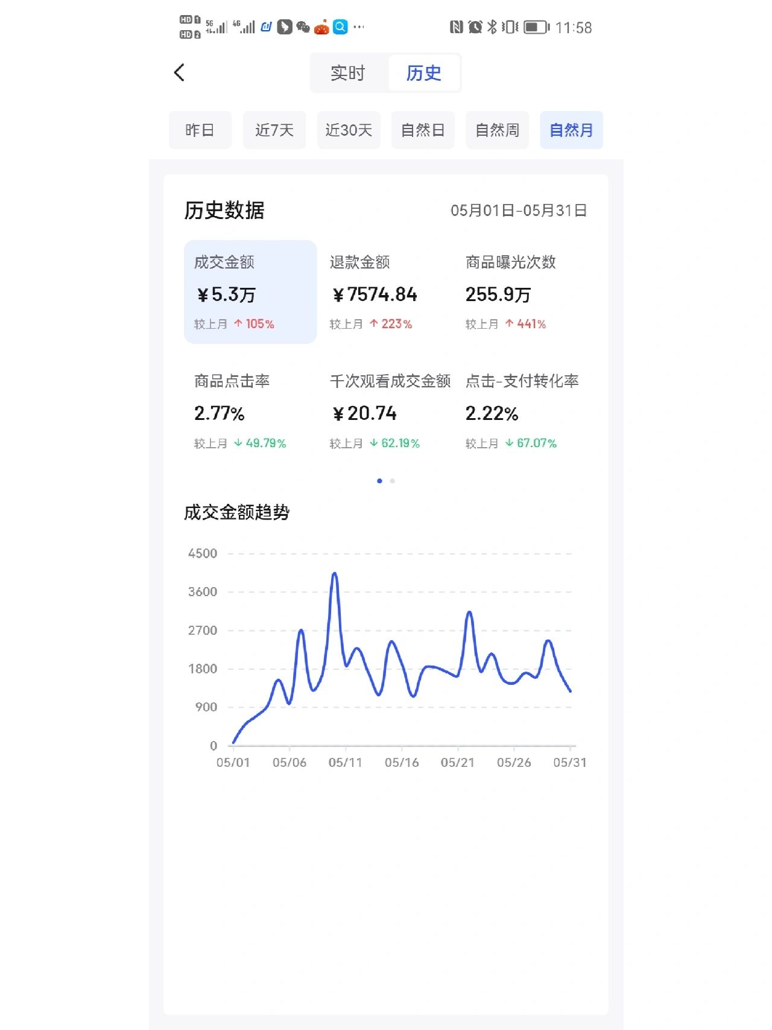Viewport: 772px width, 1030px height.
Task: Tap the back arrow icon
Action: click(179, 72)
